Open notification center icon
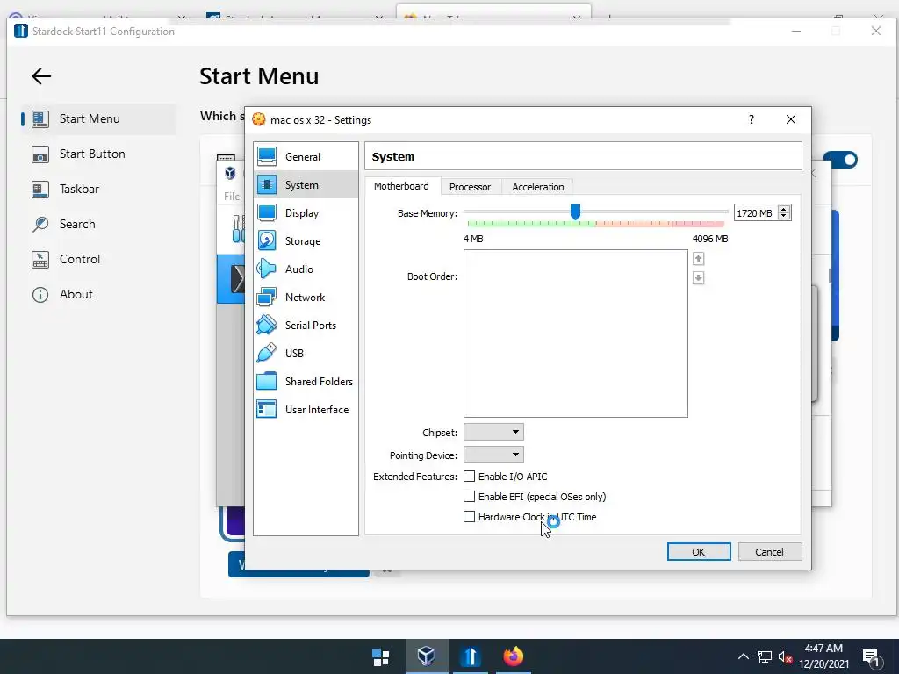This screenshot has height=674, width=899. [x=871, y=658]
